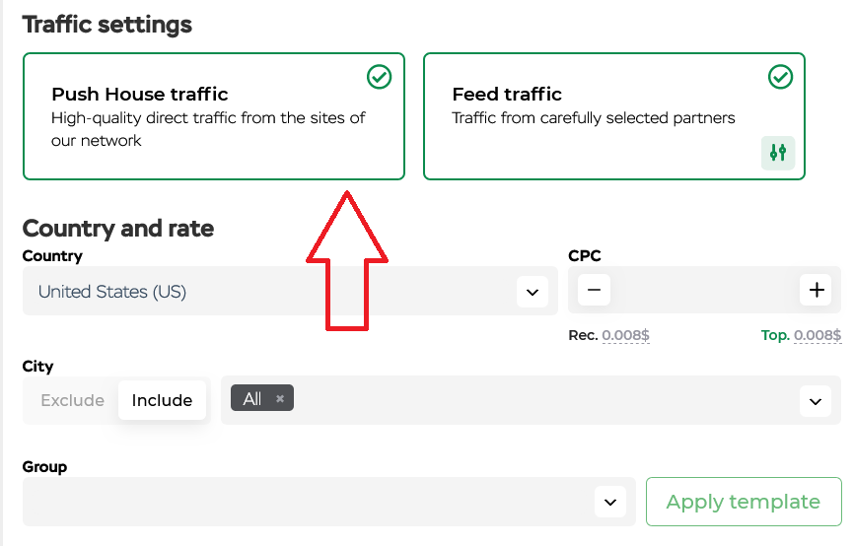Expand the Country dropdown arrow
Image resolution: width=853 pixels, height=546 pixels.
click(x=533, y=292)
